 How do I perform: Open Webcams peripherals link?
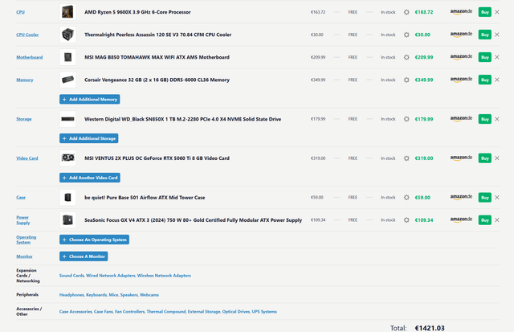[x=149, y=295]
